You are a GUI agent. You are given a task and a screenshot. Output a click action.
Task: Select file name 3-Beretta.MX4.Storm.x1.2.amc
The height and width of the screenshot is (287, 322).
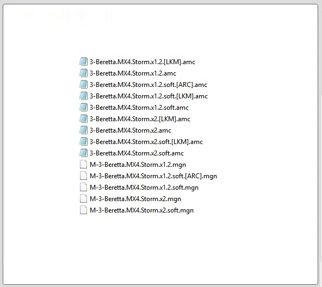[x=133, y=73]
